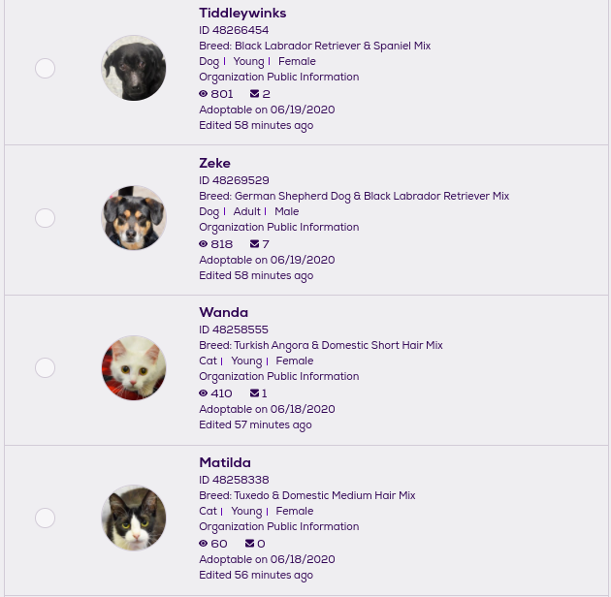Viewport: 611px width, 597px height.
Task: Select Zeke's radio button
Action: [x=45, y=218]
